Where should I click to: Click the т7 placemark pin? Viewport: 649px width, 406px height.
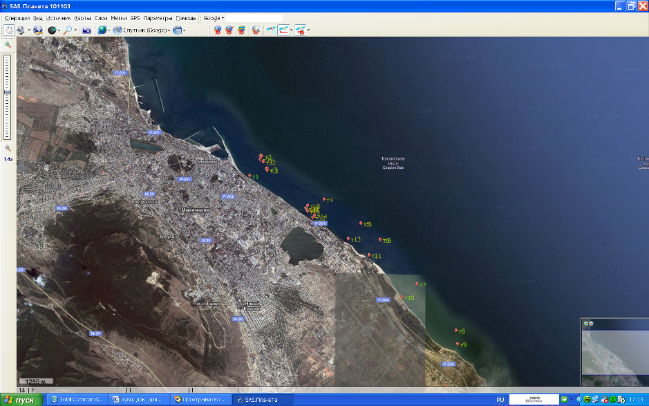[417, 284]
